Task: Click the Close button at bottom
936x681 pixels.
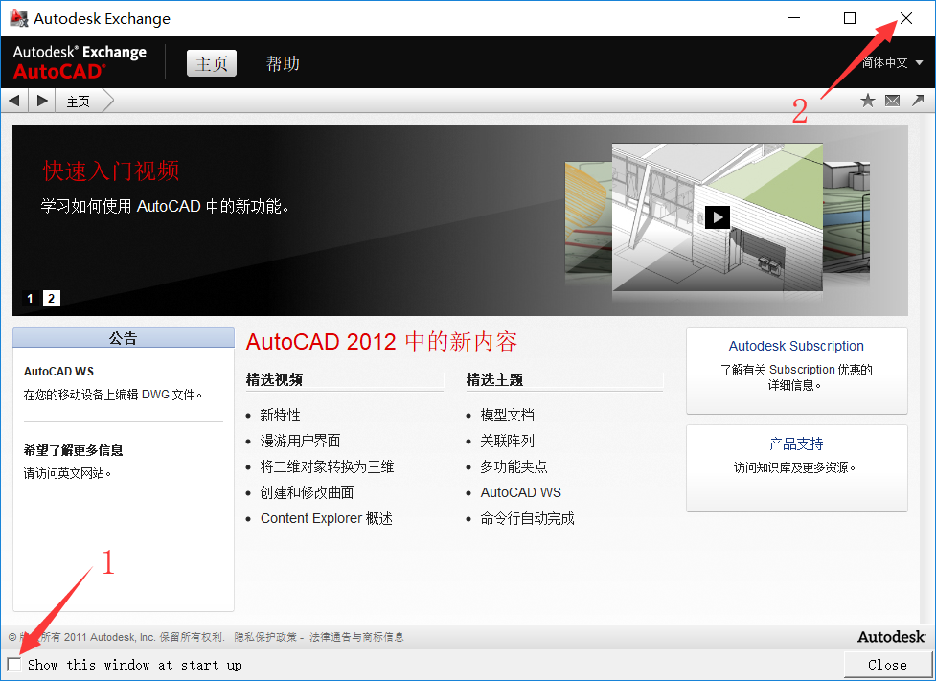Action: point(887,665)
